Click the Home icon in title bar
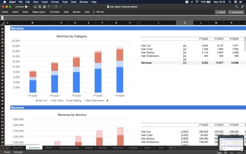The image size is (246, 154). pyautogui.click(x=35, y=7)
